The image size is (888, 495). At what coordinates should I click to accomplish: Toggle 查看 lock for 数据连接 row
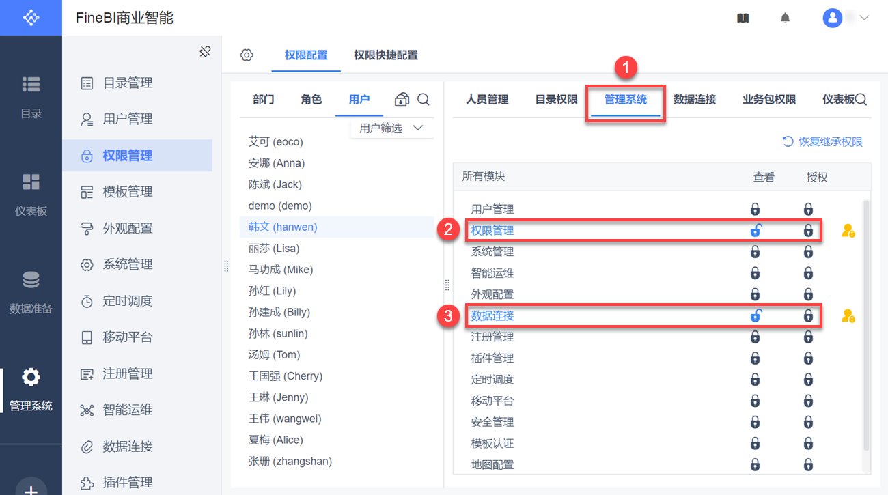(x=755, y=315)
